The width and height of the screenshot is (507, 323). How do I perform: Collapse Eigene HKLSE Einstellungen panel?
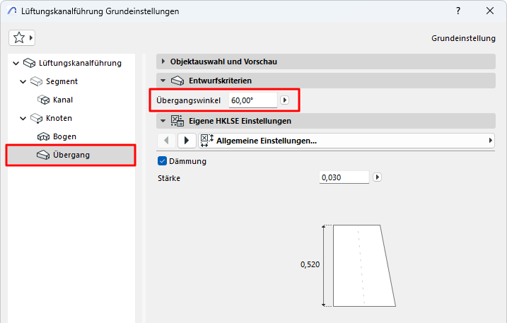[163, 121]
